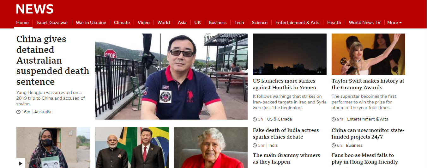This screenshot has width=427, height=168.
Task: Go to the UK section
Action: coord(198,22)
